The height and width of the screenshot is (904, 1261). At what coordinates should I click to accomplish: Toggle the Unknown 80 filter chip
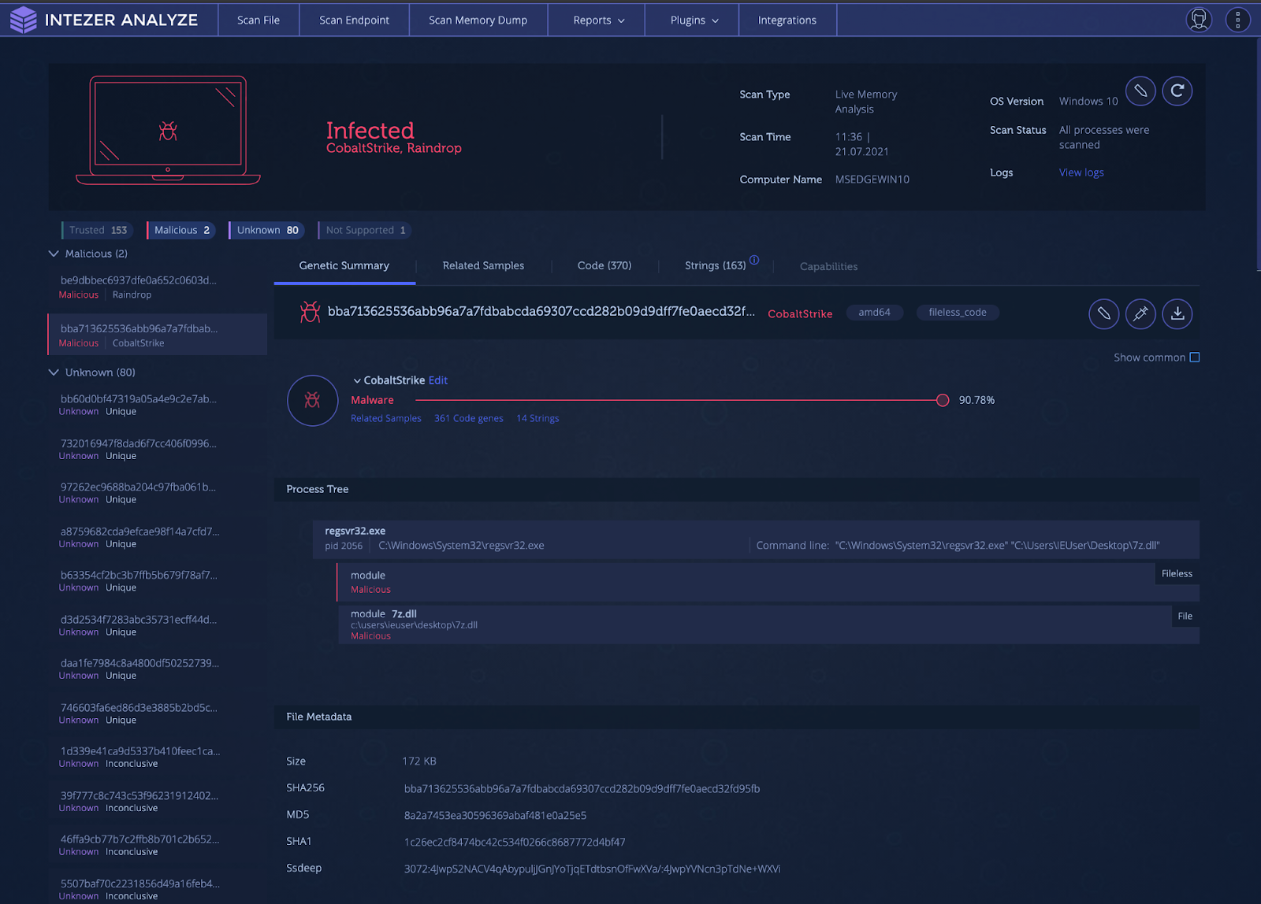coord(267,230)
